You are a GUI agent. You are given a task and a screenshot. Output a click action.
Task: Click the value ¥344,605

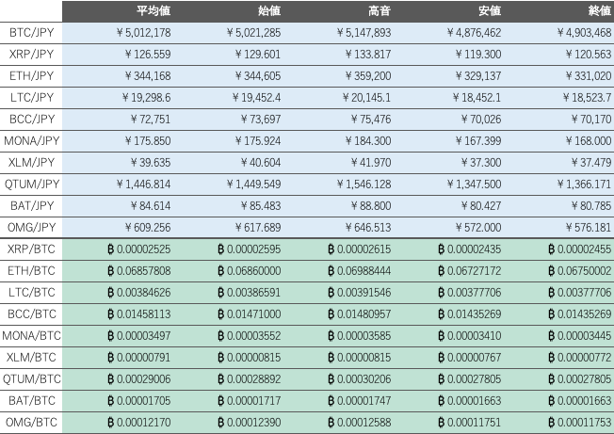point(258,75)
